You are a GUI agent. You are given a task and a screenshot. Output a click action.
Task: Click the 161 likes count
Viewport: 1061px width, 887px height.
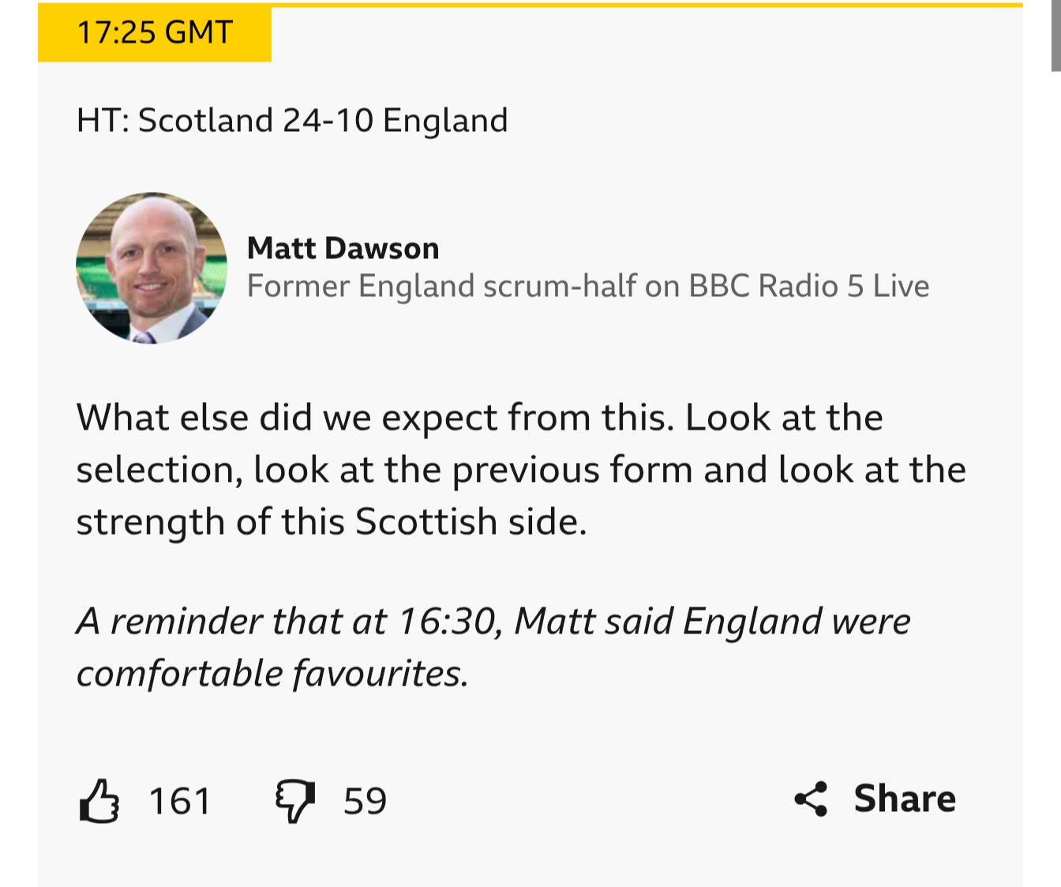point(180,801)
